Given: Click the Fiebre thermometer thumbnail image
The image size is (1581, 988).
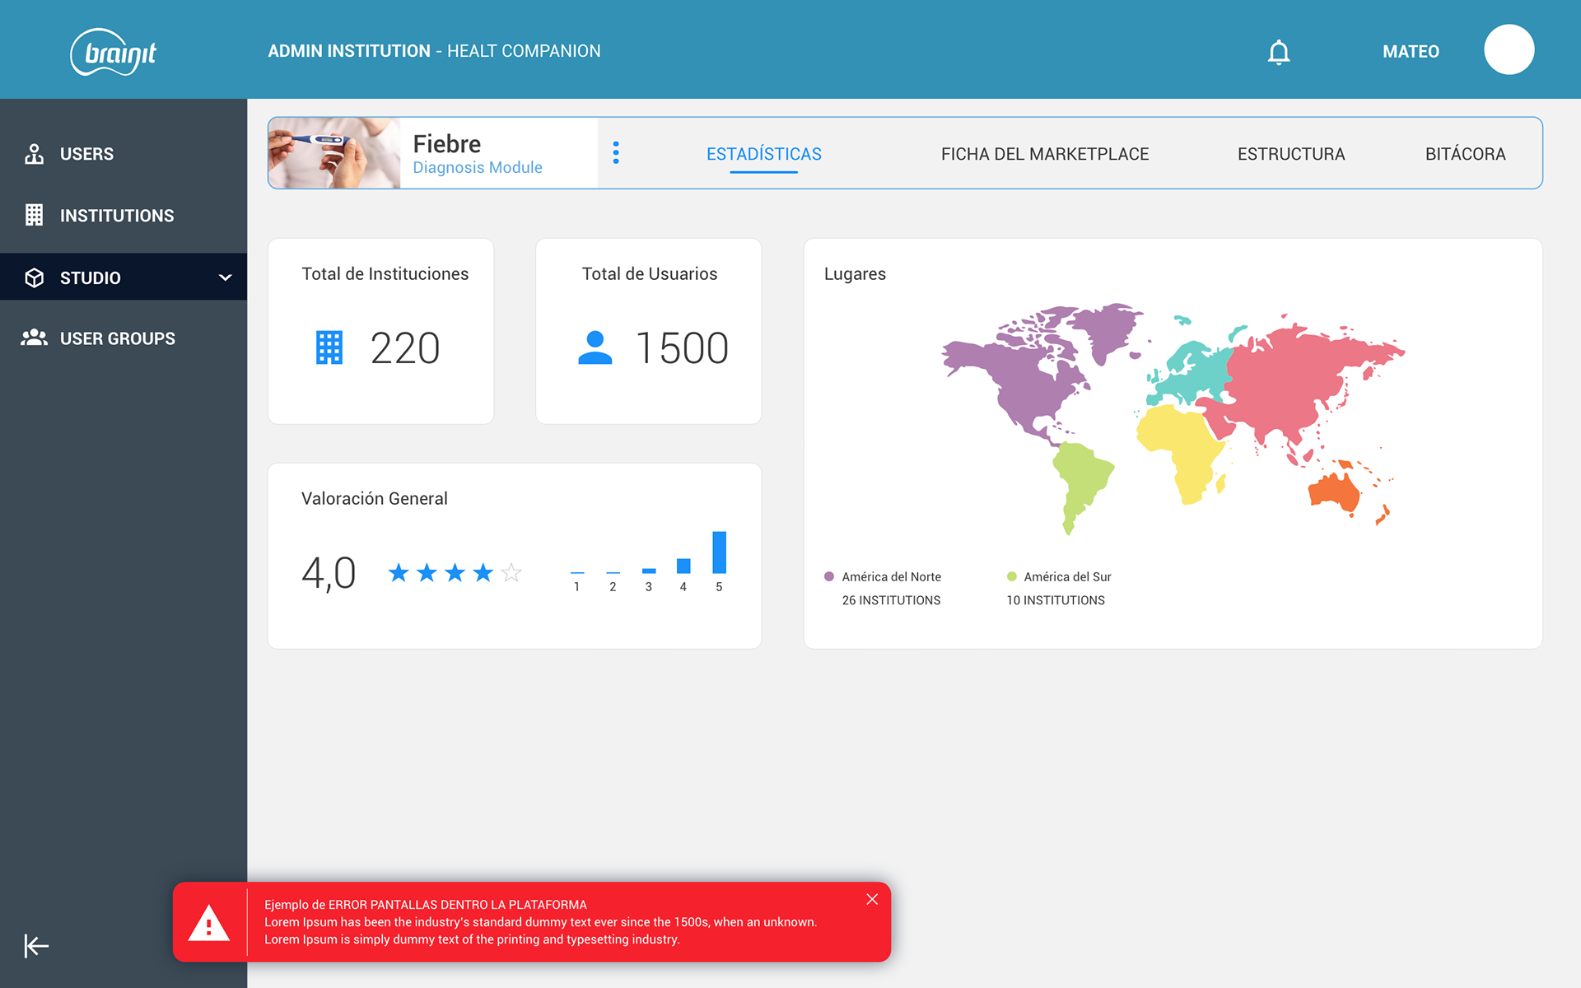Looking at the screenshot, I should pos(334,153).
